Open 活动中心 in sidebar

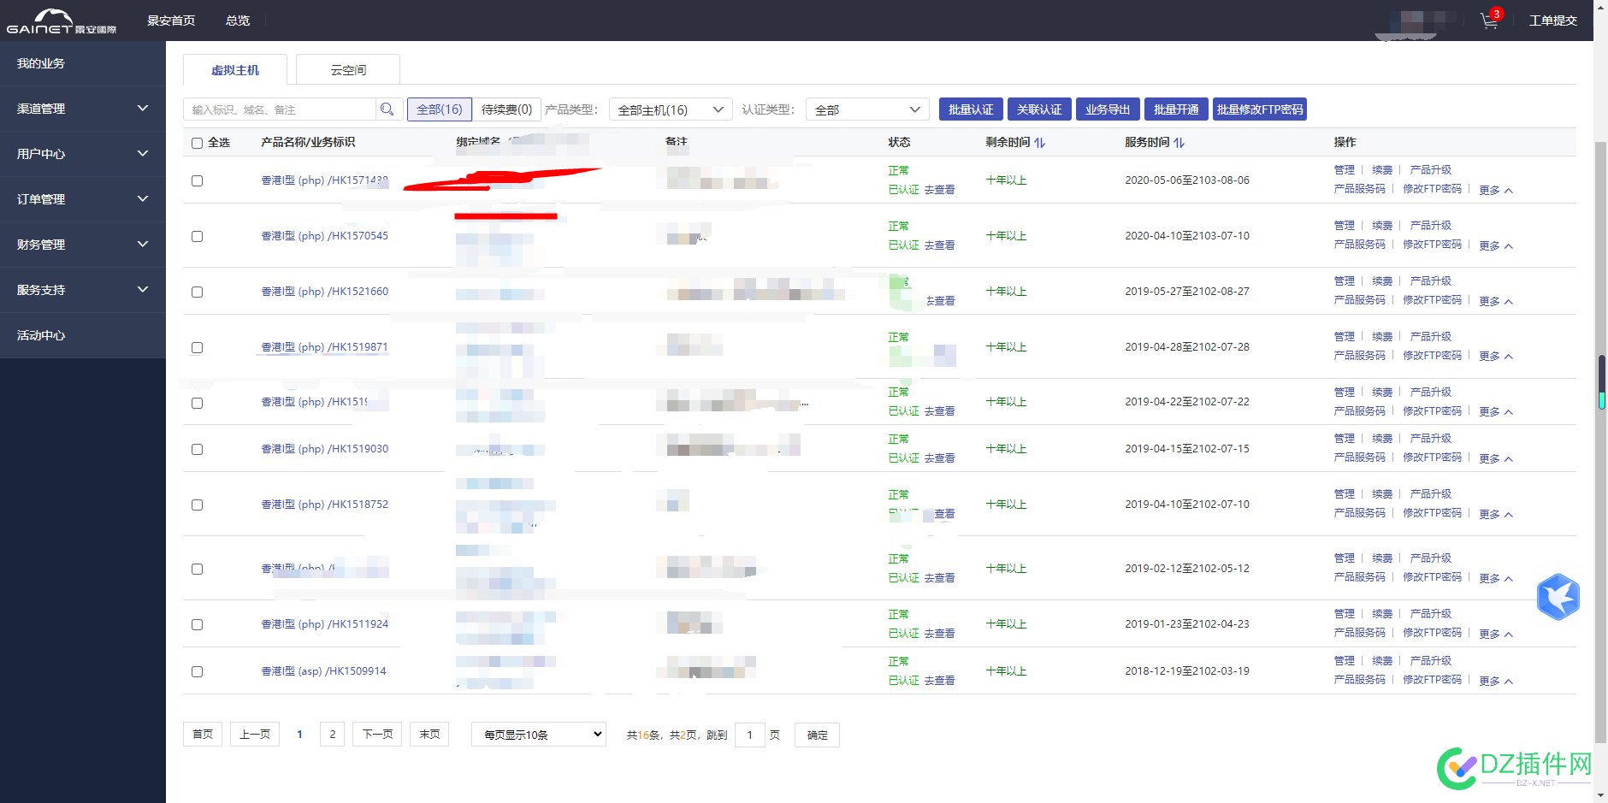pyautogui.click(x=83, y=335)
